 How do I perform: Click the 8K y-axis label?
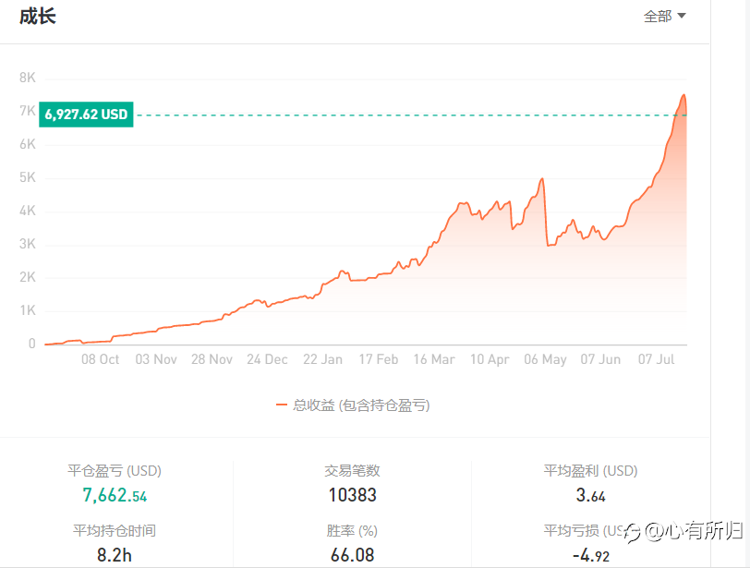pos(28,78)
